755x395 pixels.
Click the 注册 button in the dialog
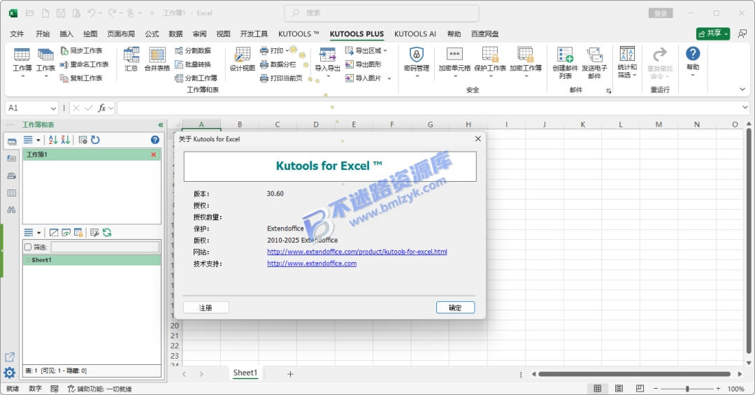(x=206, y=308)
